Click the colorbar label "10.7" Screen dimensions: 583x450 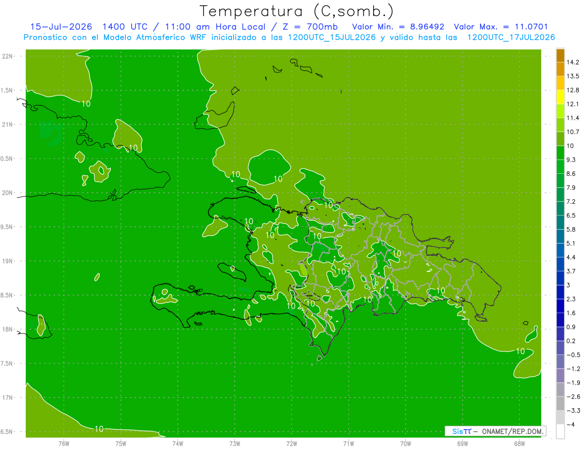coord(573,132)
